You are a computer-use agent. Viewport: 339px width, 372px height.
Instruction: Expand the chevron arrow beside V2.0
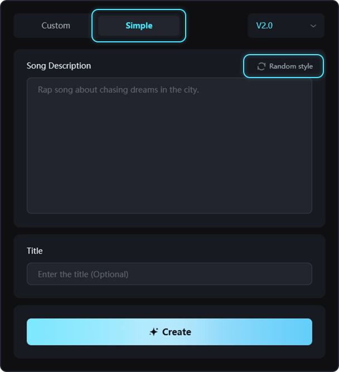pyautogui.click(x=313, y=26)
